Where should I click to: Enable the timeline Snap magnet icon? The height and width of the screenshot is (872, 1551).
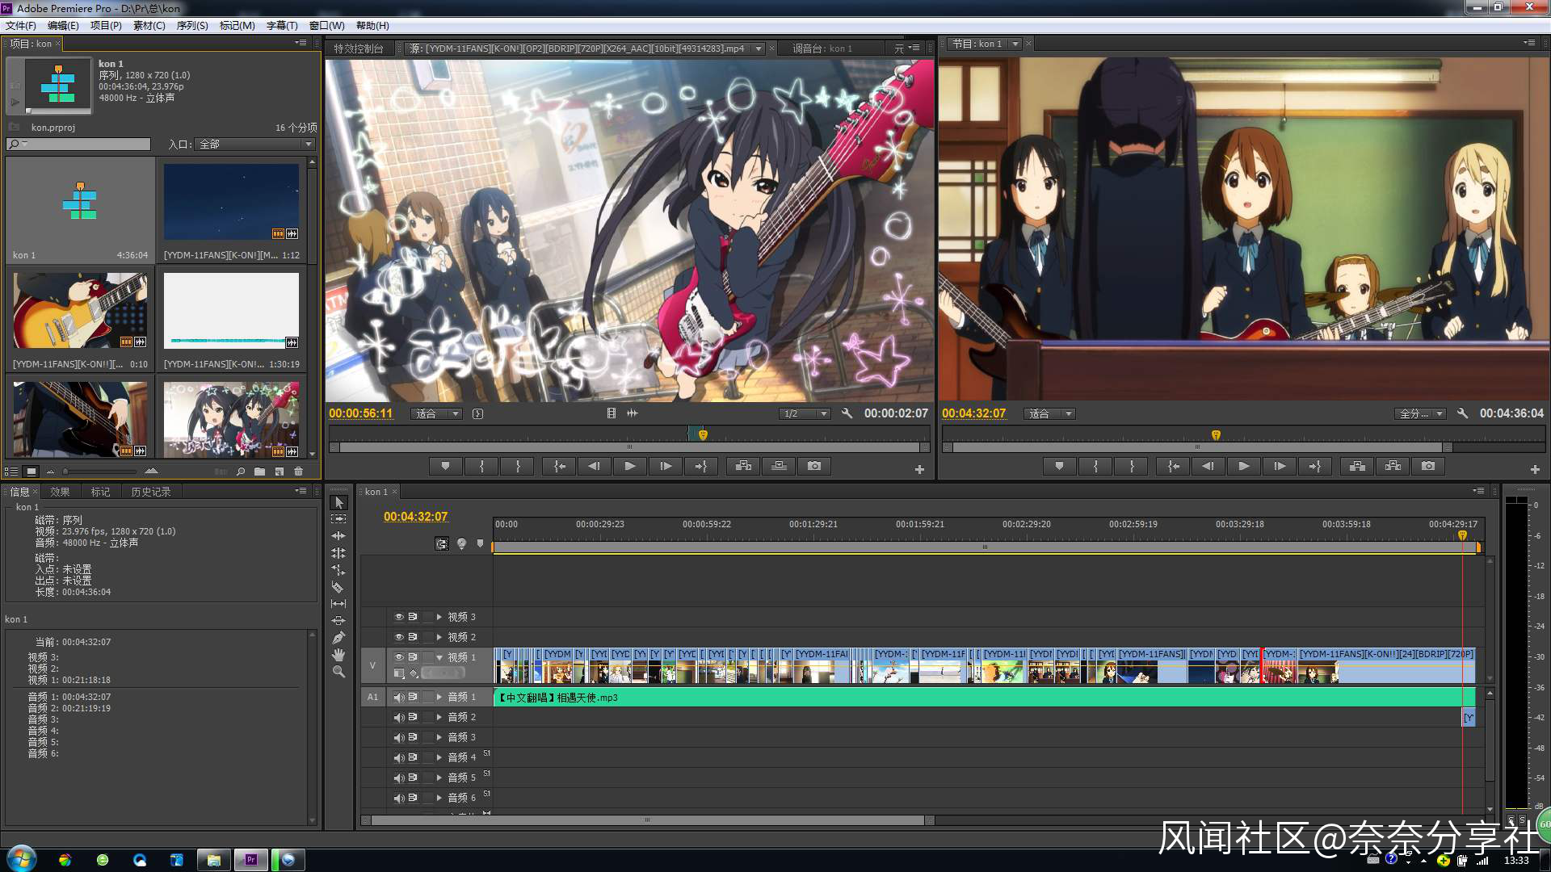point(442,543)
